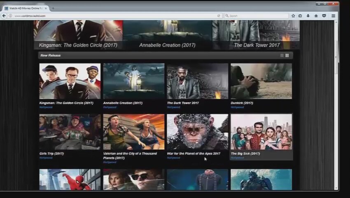Open the sunglasses driver movie thumbnail
The image size is (350, 198).
click(x=134, y=179)
